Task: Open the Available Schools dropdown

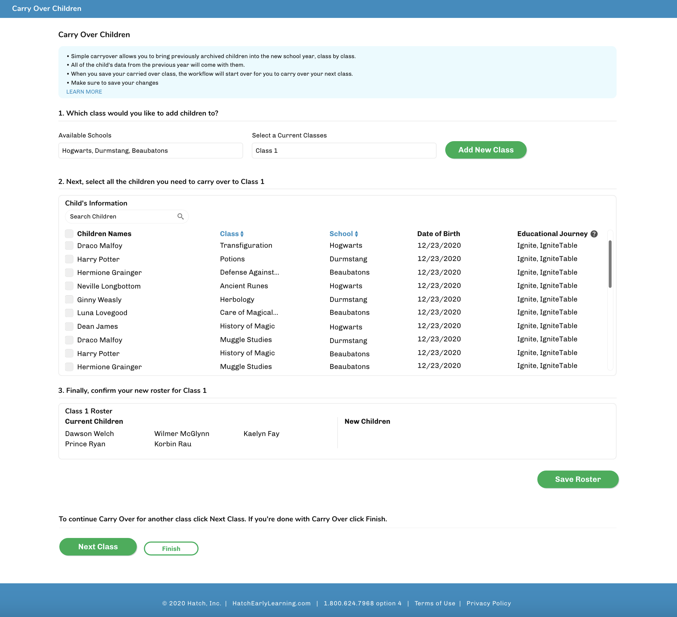Action: coord(150,151)
